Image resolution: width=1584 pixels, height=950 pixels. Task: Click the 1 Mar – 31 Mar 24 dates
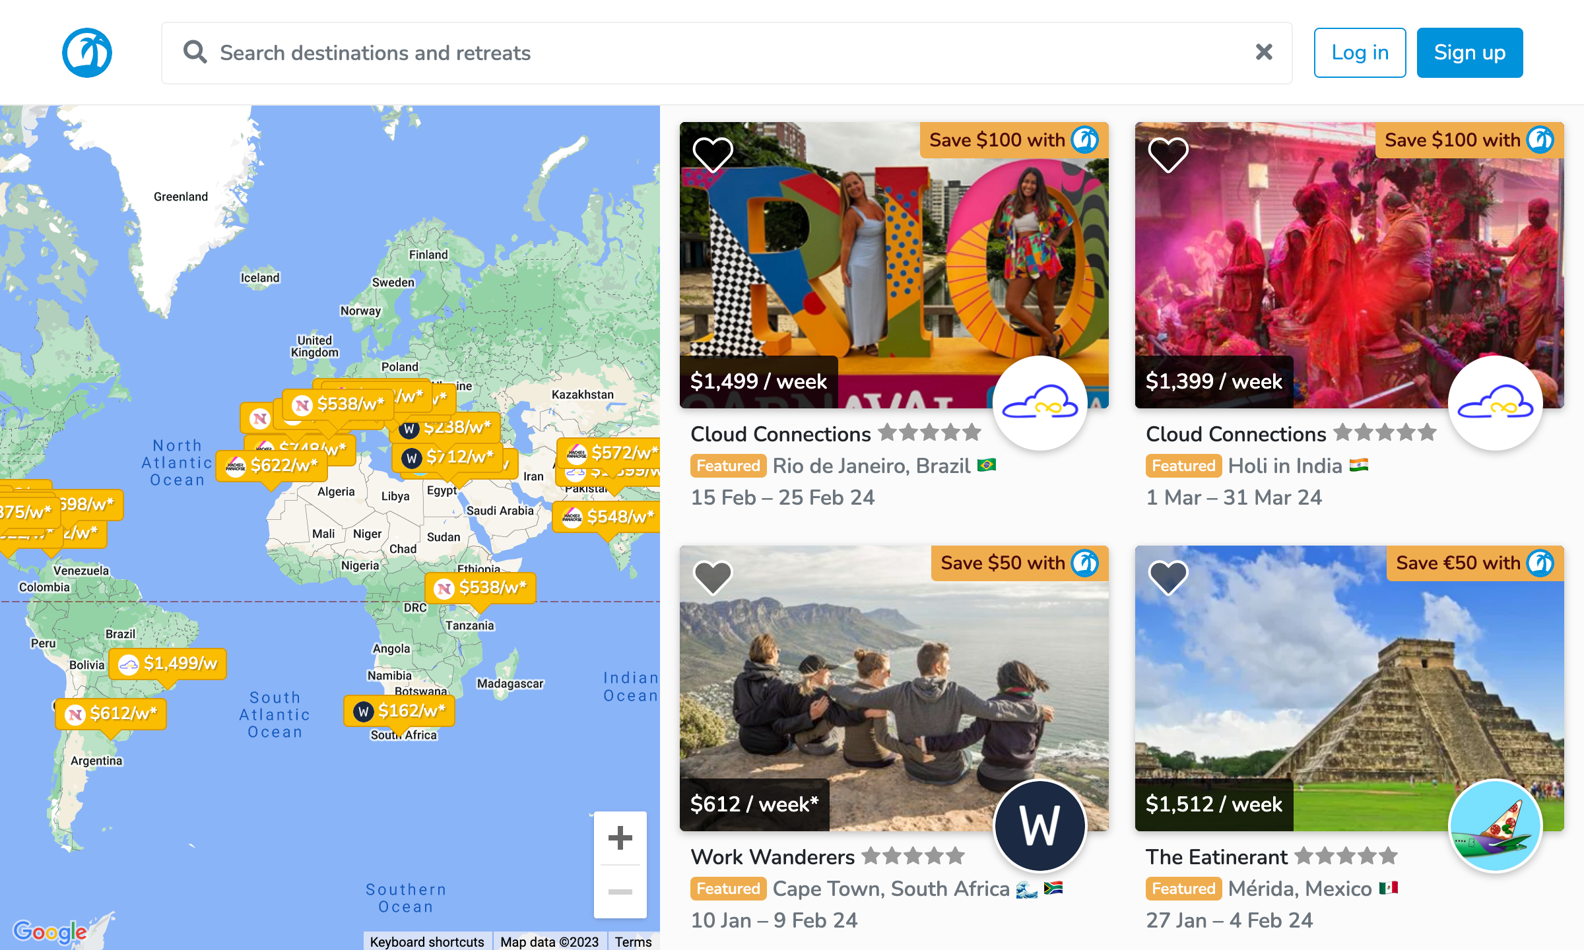tap(1234, 497)
